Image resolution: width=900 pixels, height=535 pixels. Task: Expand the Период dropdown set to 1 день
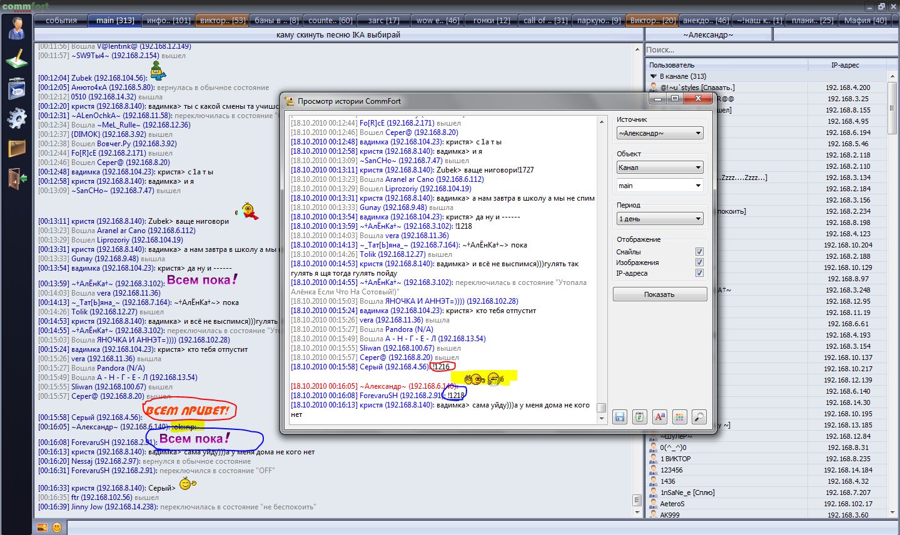[660, 219]
